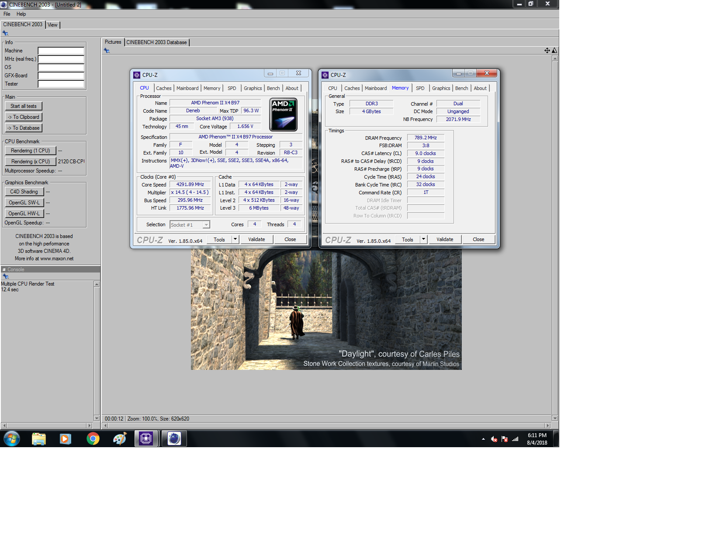
Task: Click Validate in right CPU-Z window
Action: [445, 239]
